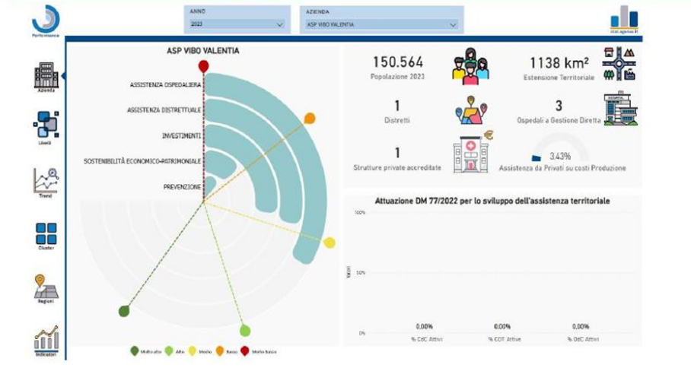Open the Azienda section in sidebar
The width and height of the screenshot is (691, 368).
pyautogui.click(x=46, y=77)
